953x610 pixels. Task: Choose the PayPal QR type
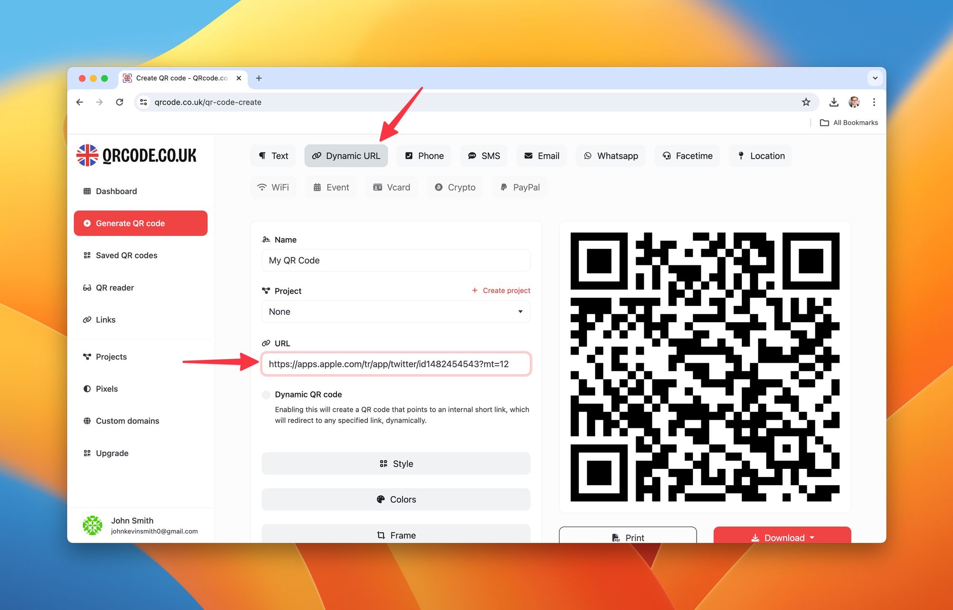[520, 187]
